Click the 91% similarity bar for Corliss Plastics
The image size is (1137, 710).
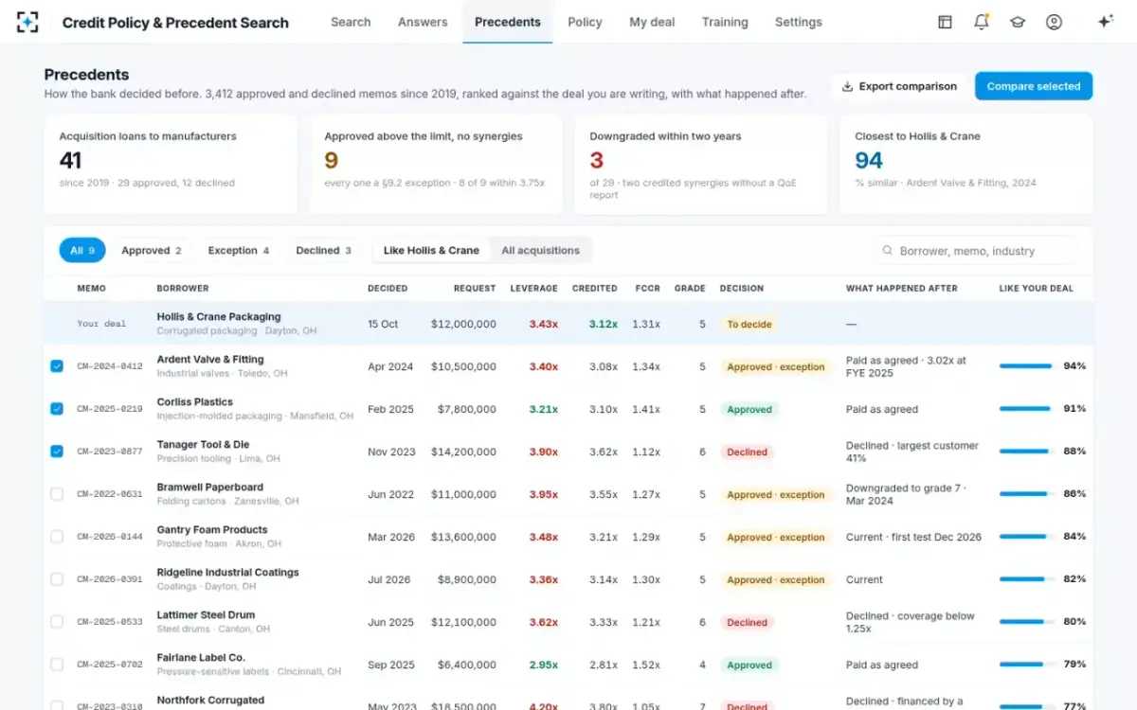pyautogui.click(x=1026, y=409)
